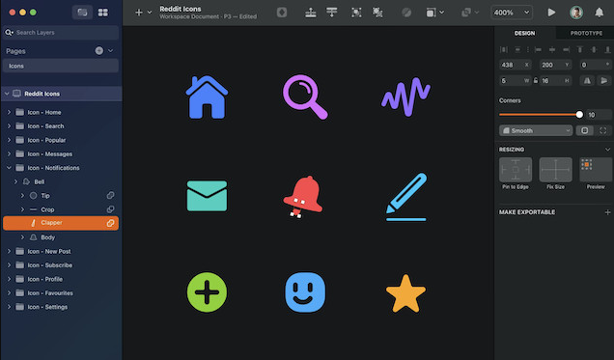Move the Corners radius slider handle
The height and width of the screenshot is (360, 614).
[579, 115]
